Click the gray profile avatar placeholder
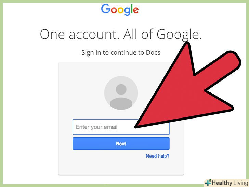Image resolution: width=249 pixels, height=187 pixels. [x=121, y=93]
